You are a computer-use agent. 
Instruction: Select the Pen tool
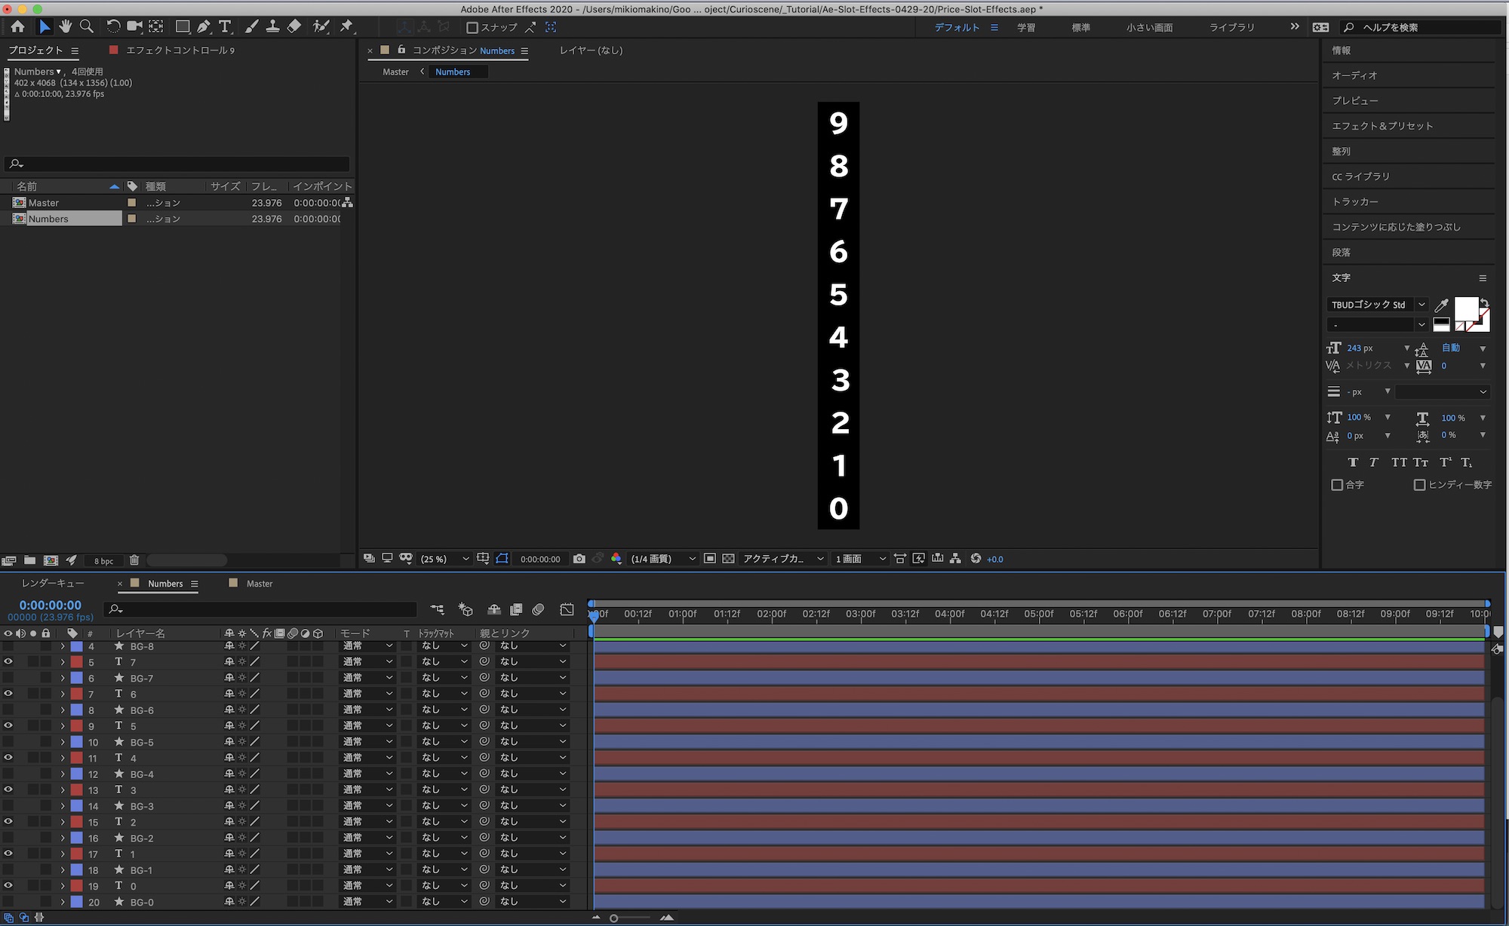[204, 26]
